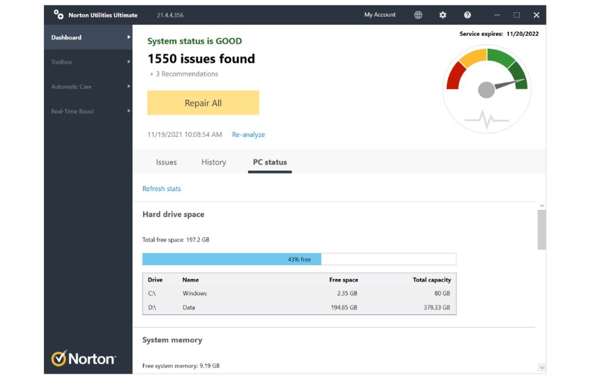The width and height of the screenshot is (609, 377).
Task: Expand the Real-Time Boost sidebar arrow
Action: tap(128, 111)
